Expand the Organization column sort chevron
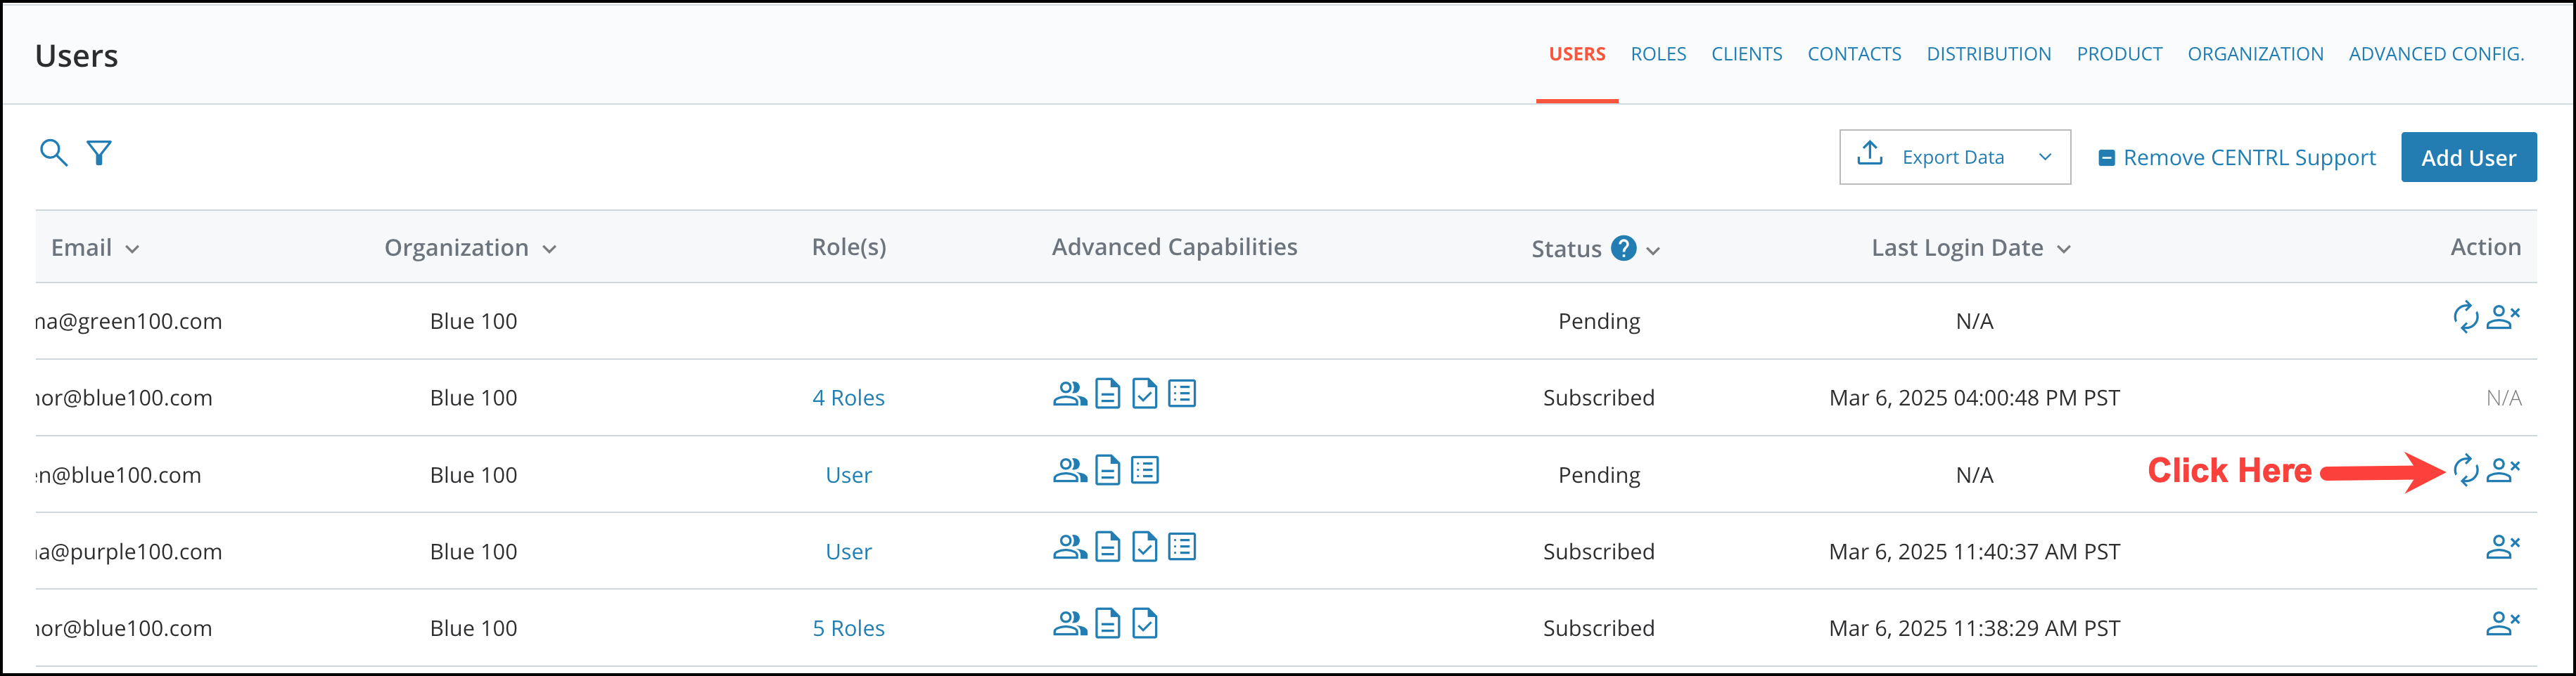Viewport: 2576px width, 676px height. (549, 249)
